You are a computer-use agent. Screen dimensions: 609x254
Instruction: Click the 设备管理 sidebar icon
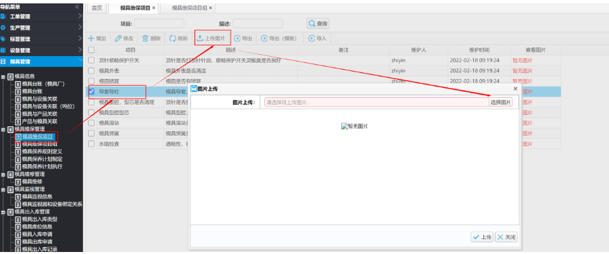[x=3, y=50]
